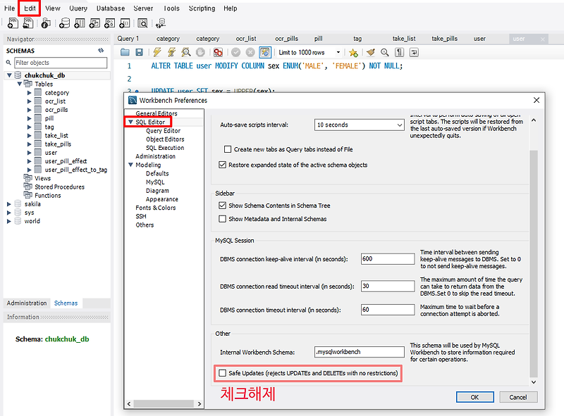Screen dimensions: 564x416
Task: Collapse the chukchuk_db schema
Action: [x=9, y=75]
